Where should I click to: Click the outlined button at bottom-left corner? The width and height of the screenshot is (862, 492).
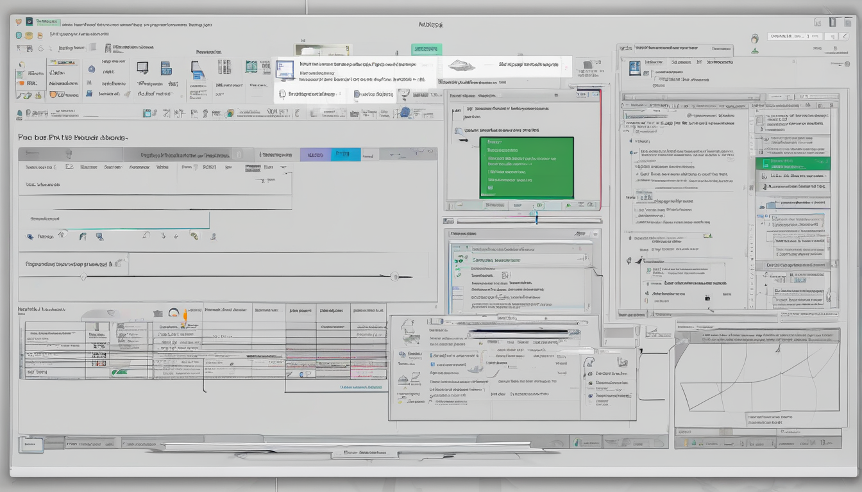click(30, 443)
